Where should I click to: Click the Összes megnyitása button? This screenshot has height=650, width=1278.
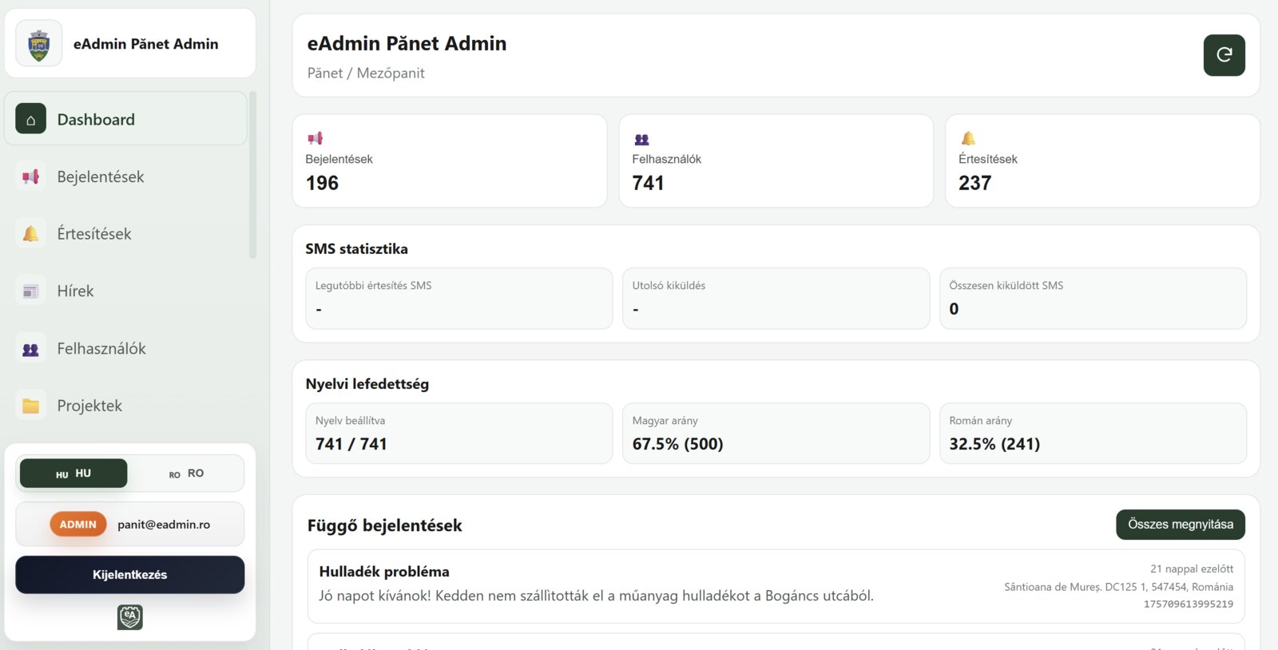(x=1181, y=525)
